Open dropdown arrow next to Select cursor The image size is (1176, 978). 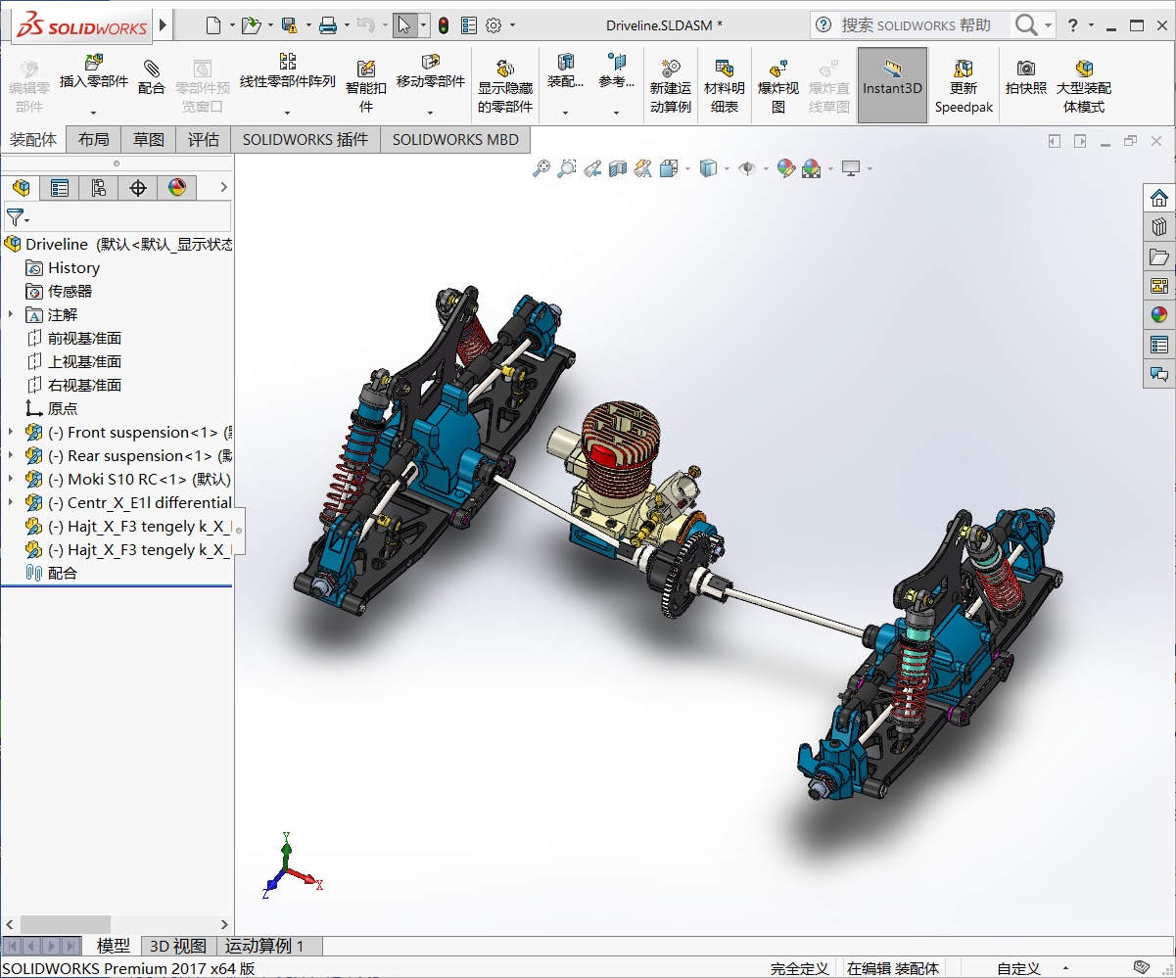pos(424,25)
